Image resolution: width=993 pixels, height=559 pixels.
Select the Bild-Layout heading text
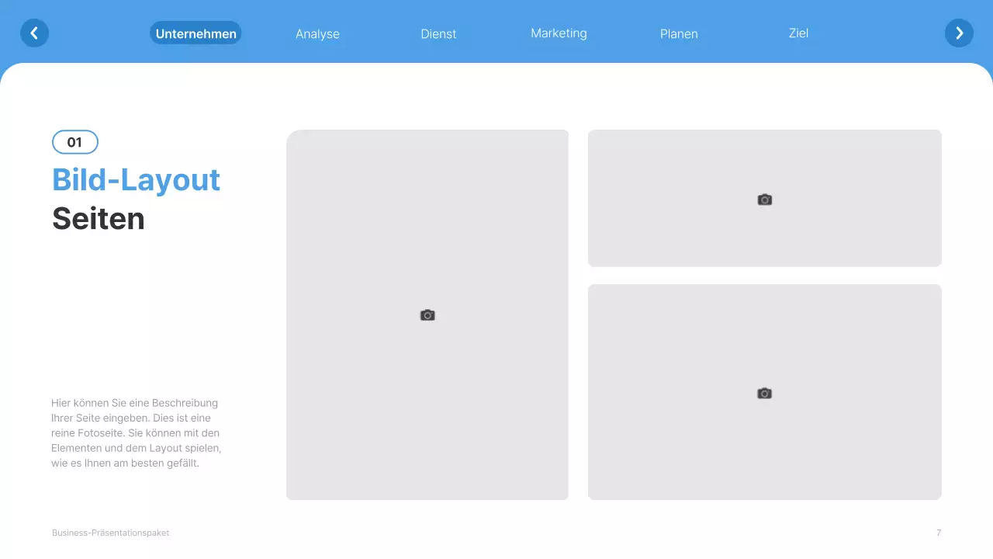pyautogui.click(x=136, y=180)
